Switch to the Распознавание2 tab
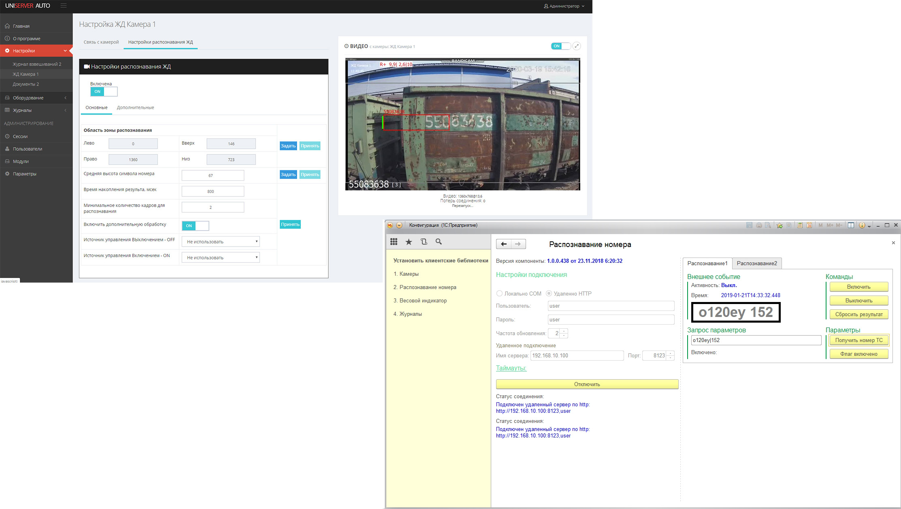 point(757,263)
